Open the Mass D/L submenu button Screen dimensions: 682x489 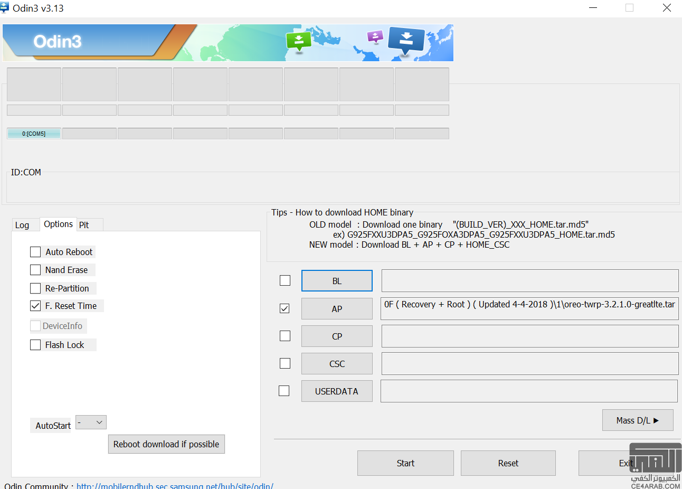pyautogui.click(x=638, y=420)
